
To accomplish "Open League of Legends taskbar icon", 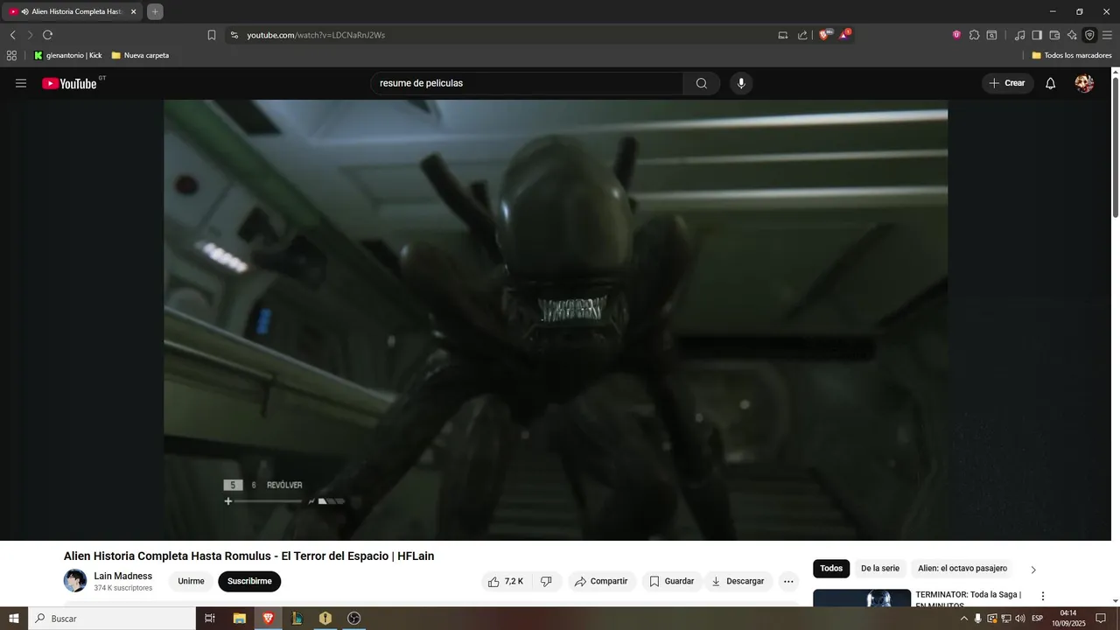I will pos(297,619).
